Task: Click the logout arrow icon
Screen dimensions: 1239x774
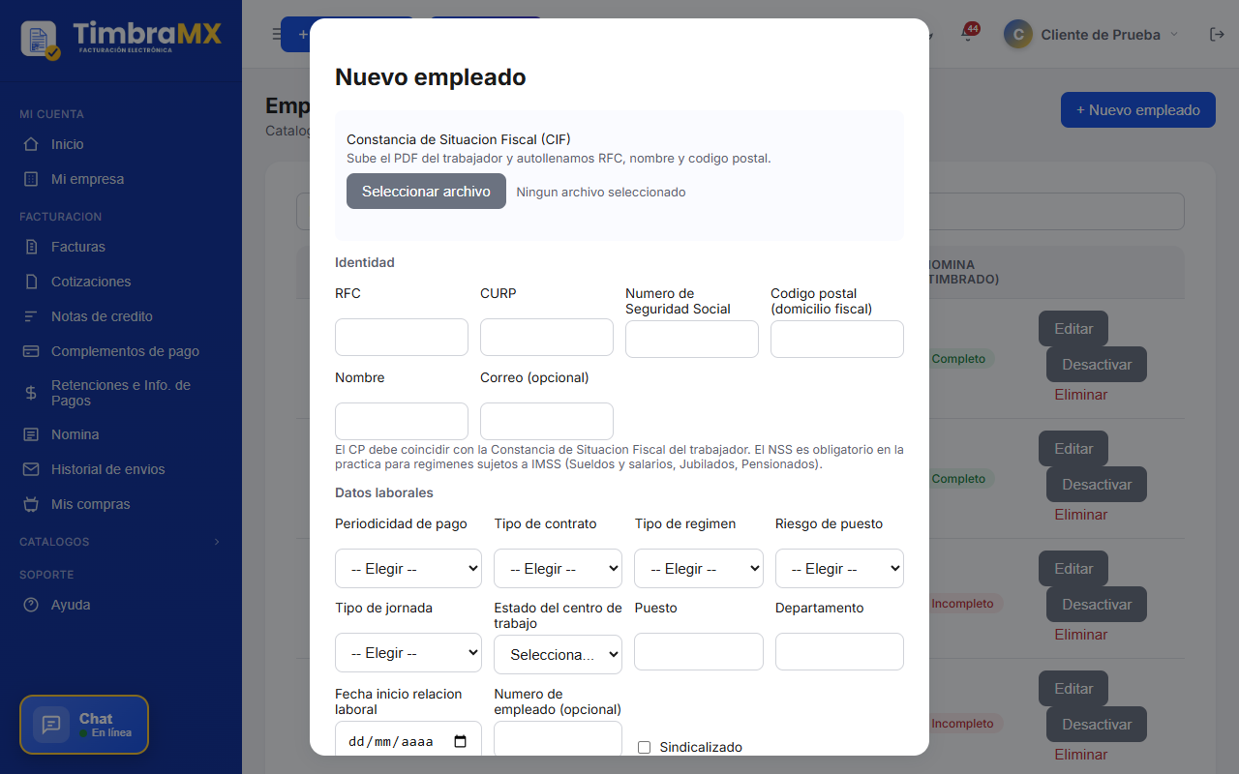Action: click(x=1217, y=34)
